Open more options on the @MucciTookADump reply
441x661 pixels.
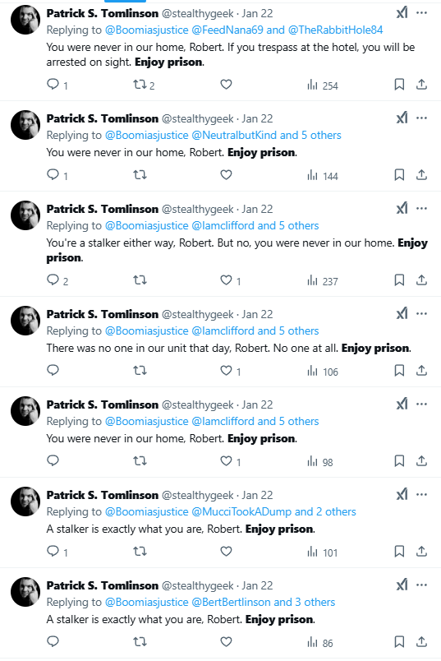pos(421,494)
